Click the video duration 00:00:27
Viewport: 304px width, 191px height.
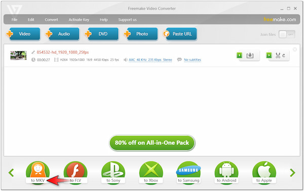coord(44,60)
